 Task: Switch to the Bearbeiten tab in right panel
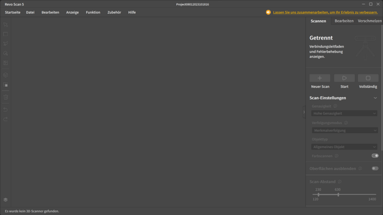tap(344, 21)
